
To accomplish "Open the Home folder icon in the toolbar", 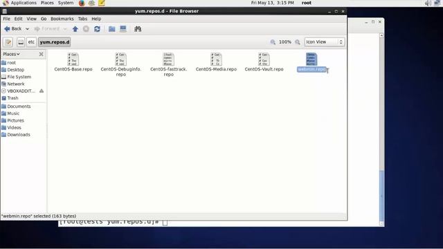I will [x=112, y=29].
